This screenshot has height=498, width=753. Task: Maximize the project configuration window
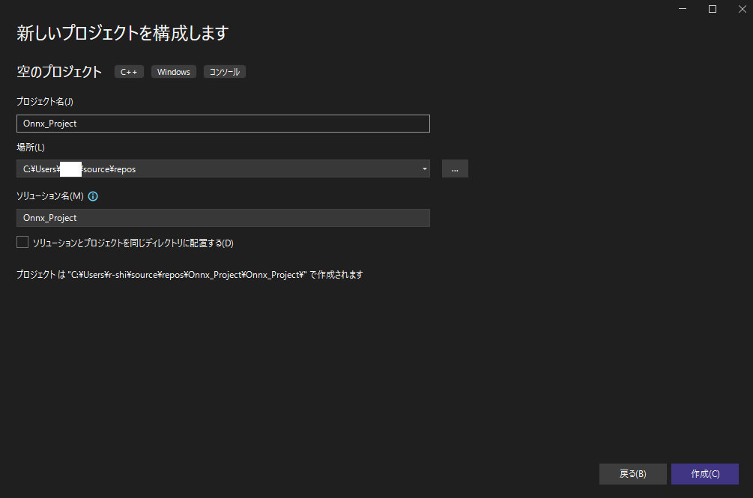tap(712, 9)
